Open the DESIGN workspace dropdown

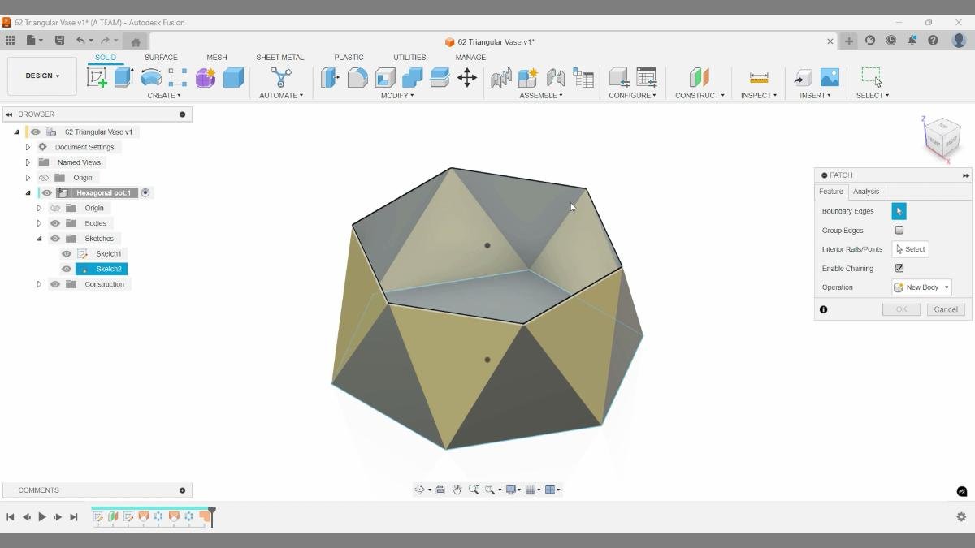click(42, 76)
